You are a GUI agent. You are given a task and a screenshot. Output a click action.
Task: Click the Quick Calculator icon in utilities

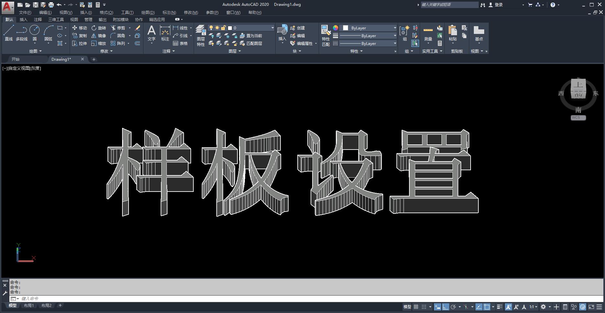click(440, 43)
